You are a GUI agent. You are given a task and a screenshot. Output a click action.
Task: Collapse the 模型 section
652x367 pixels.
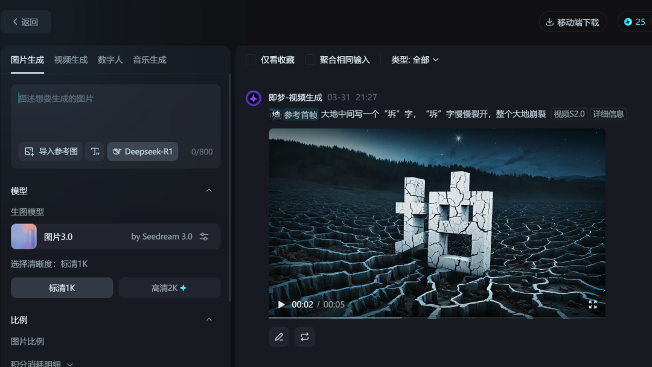pos(209,191)
